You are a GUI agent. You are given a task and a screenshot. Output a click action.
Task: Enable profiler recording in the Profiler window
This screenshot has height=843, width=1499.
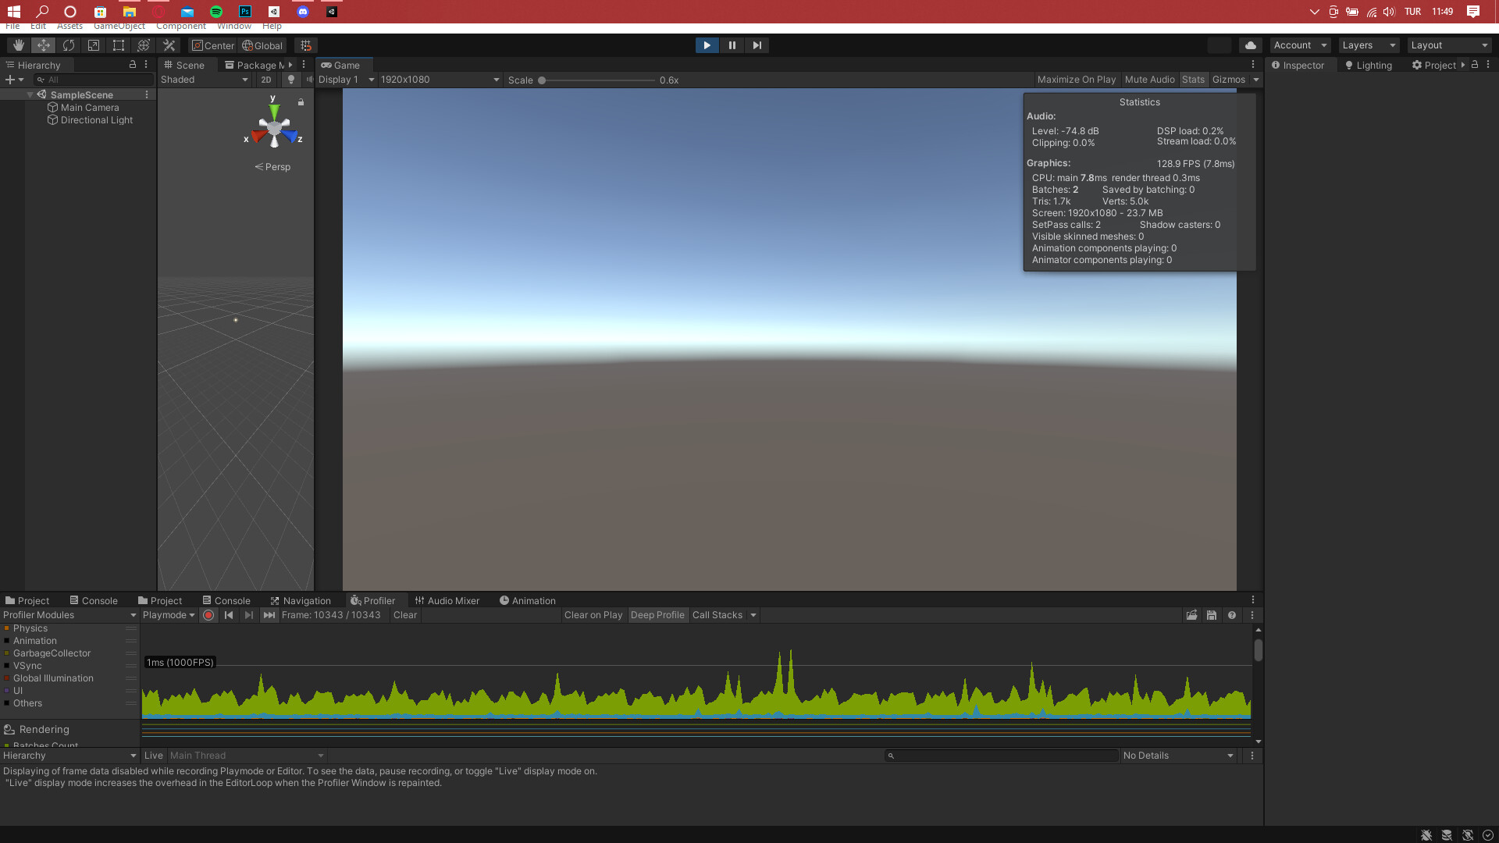(x=208, y=615)
